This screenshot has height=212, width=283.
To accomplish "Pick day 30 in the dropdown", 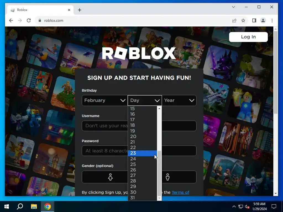I will coord(142,192).
